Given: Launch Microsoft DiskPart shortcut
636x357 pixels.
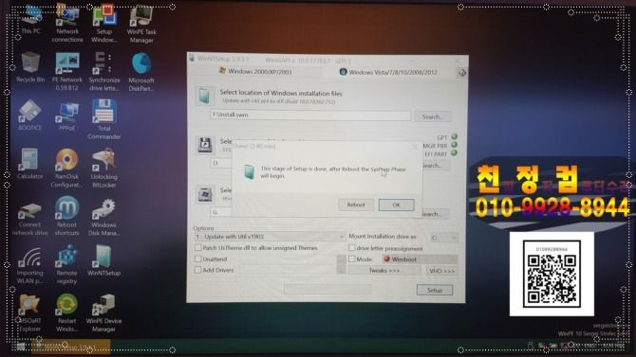Looking at the screenshot, I should tap(141, 72).
